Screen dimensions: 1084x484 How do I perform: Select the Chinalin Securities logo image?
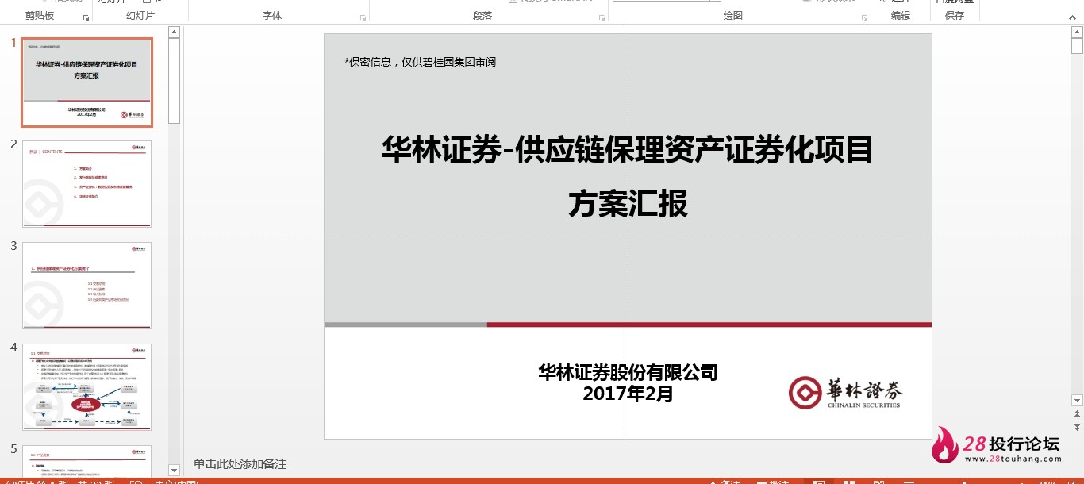(x=846, y=392)
